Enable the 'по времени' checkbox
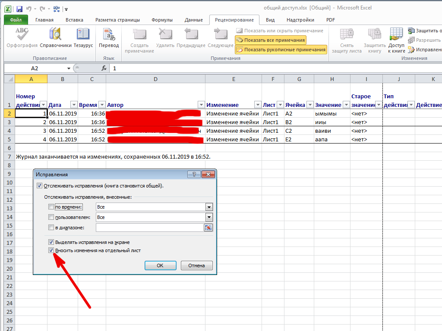Viewport: 442px width, 331px height. (51, 207)
